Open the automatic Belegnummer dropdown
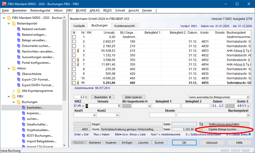This screenshot has width=255, height=153. point(248,97)
